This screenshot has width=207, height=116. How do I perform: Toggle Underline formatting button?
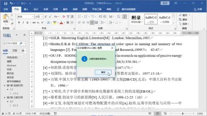(27, 22)
